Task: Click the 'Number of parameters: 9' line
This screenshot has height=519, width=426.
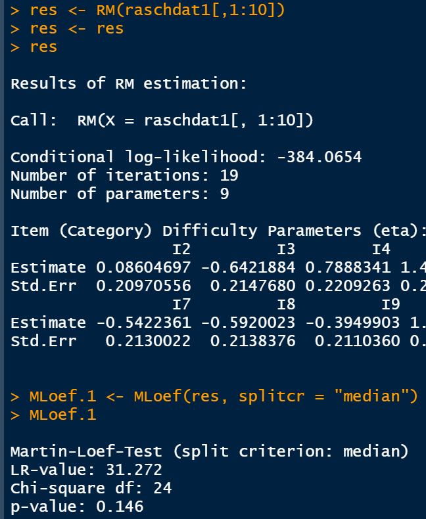Action: (x=120, y=194)
